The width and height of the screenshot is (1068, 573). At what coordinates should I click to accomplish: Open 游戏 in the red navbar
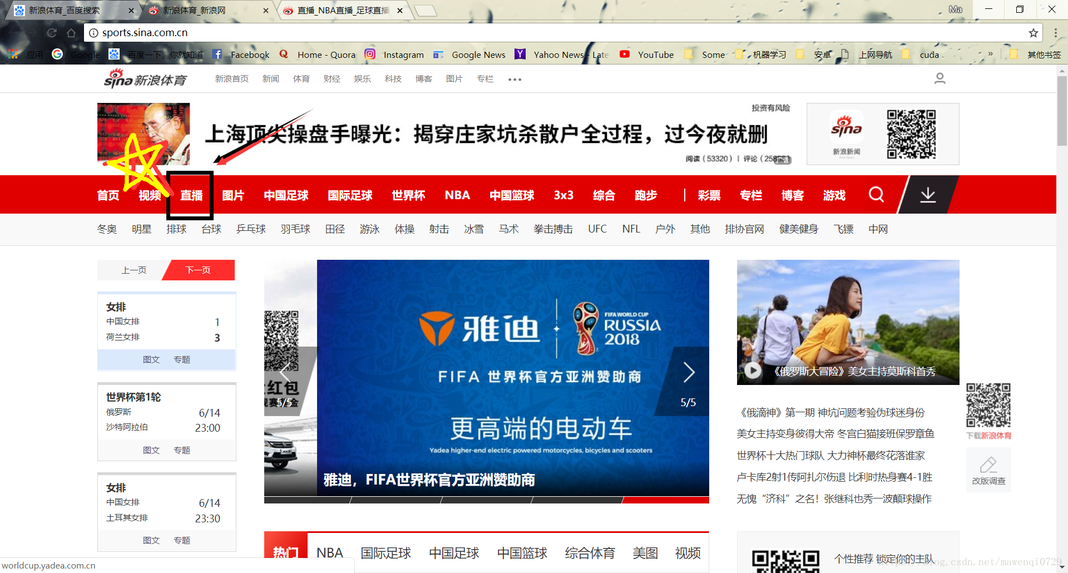pyautogui.click(x=834, y=195)
